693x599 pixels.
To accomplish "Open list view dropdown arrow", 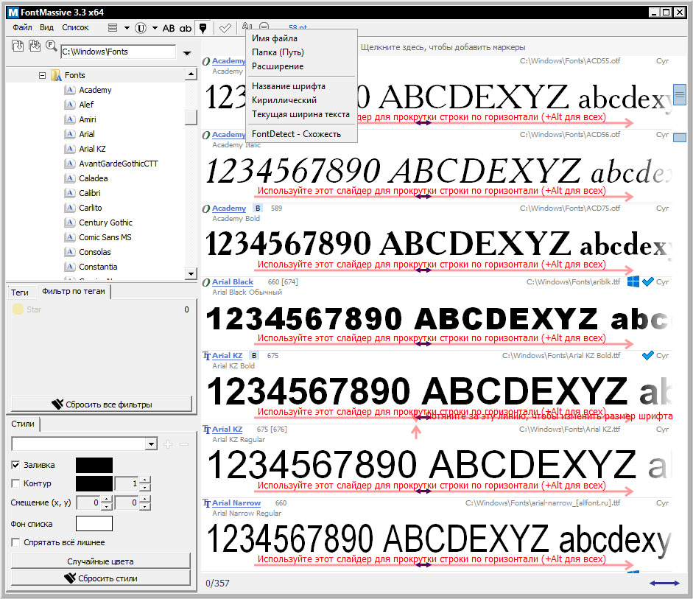I will [127, 28].
